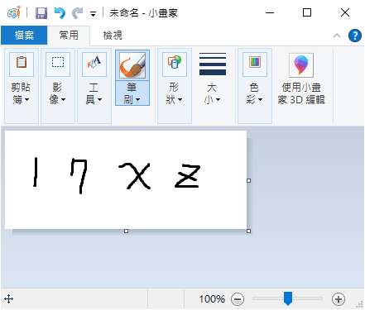Click the canvas bottom-edge resize handle
Image resolution: width=365 pixels, height=310 pixels.
point(126,231)
